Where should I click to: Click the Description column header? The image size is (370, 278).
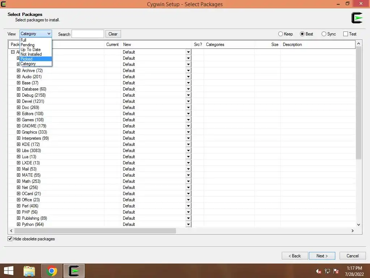(318, 45)
